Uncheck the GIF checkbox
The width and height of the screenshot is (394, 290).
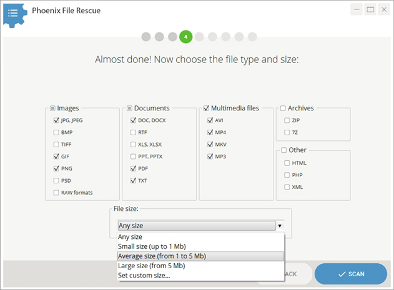pyautogui.click(x=56, y=157)
